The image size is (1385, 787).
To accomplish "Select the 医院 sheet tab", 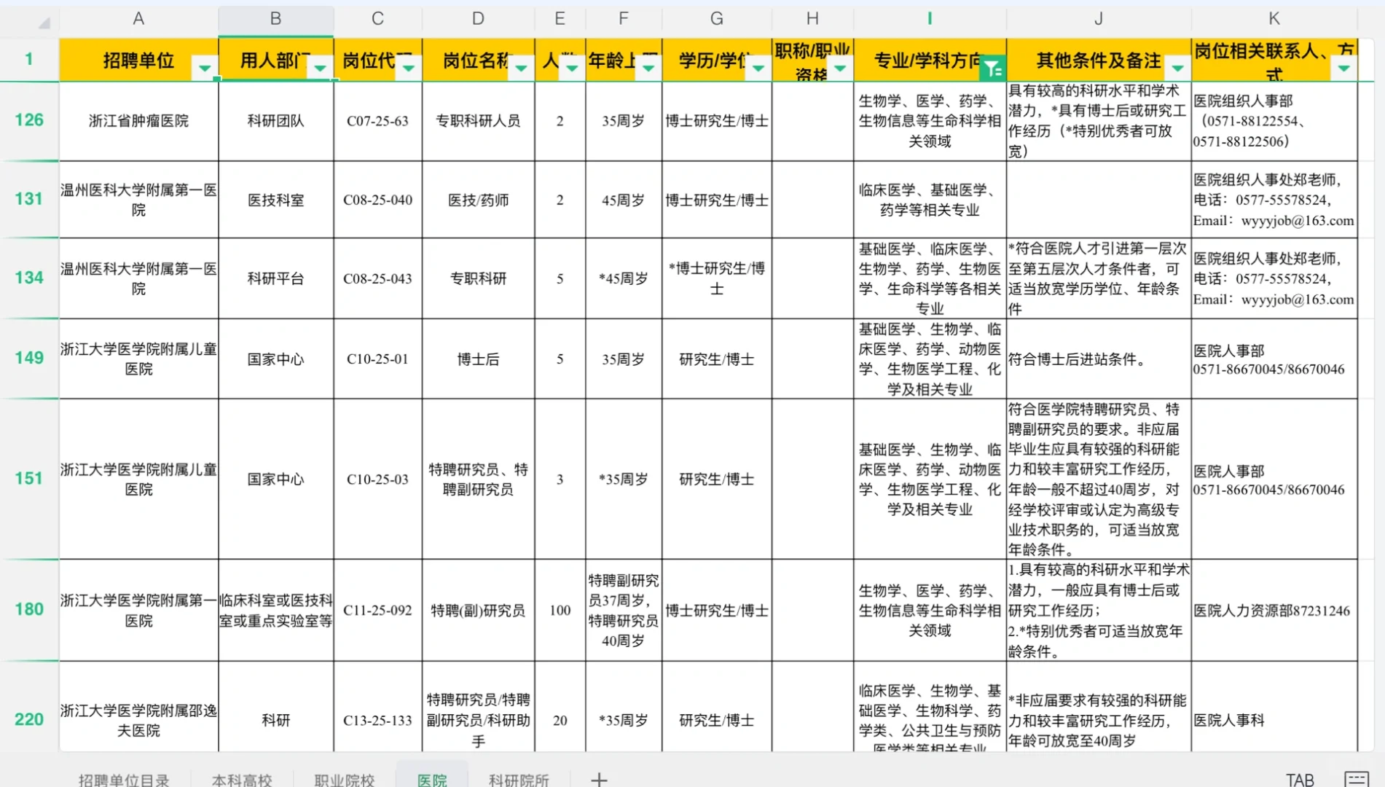I will pyautogui.click(x=432, y=780).
